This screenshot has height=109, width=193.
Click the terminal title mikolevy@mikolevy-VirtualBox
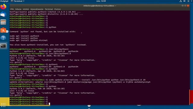100,6
